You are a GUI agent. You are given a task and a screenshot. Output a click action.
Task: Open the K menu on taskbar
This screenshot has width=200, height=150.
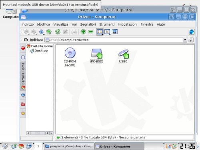5,146
